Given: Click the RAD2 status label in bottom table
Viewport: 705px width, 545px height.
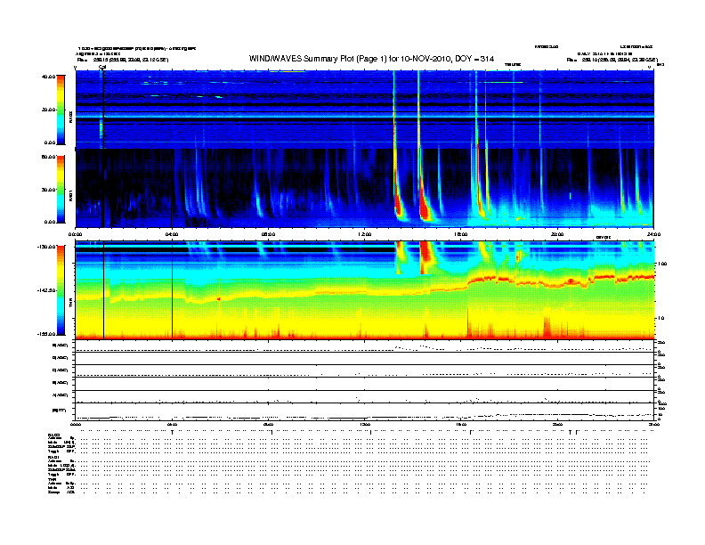Looking at the screenshot, I should click(x=53, y=434).
